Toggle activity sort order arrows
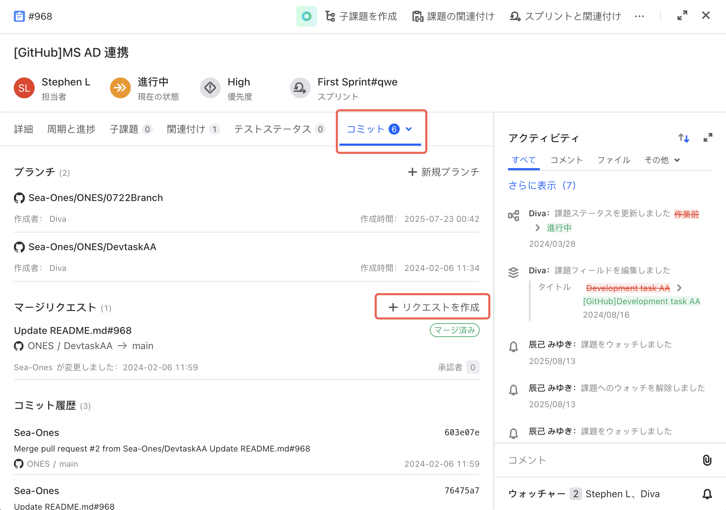This screenshot has height=510, width=726. [x=683, y=138]
